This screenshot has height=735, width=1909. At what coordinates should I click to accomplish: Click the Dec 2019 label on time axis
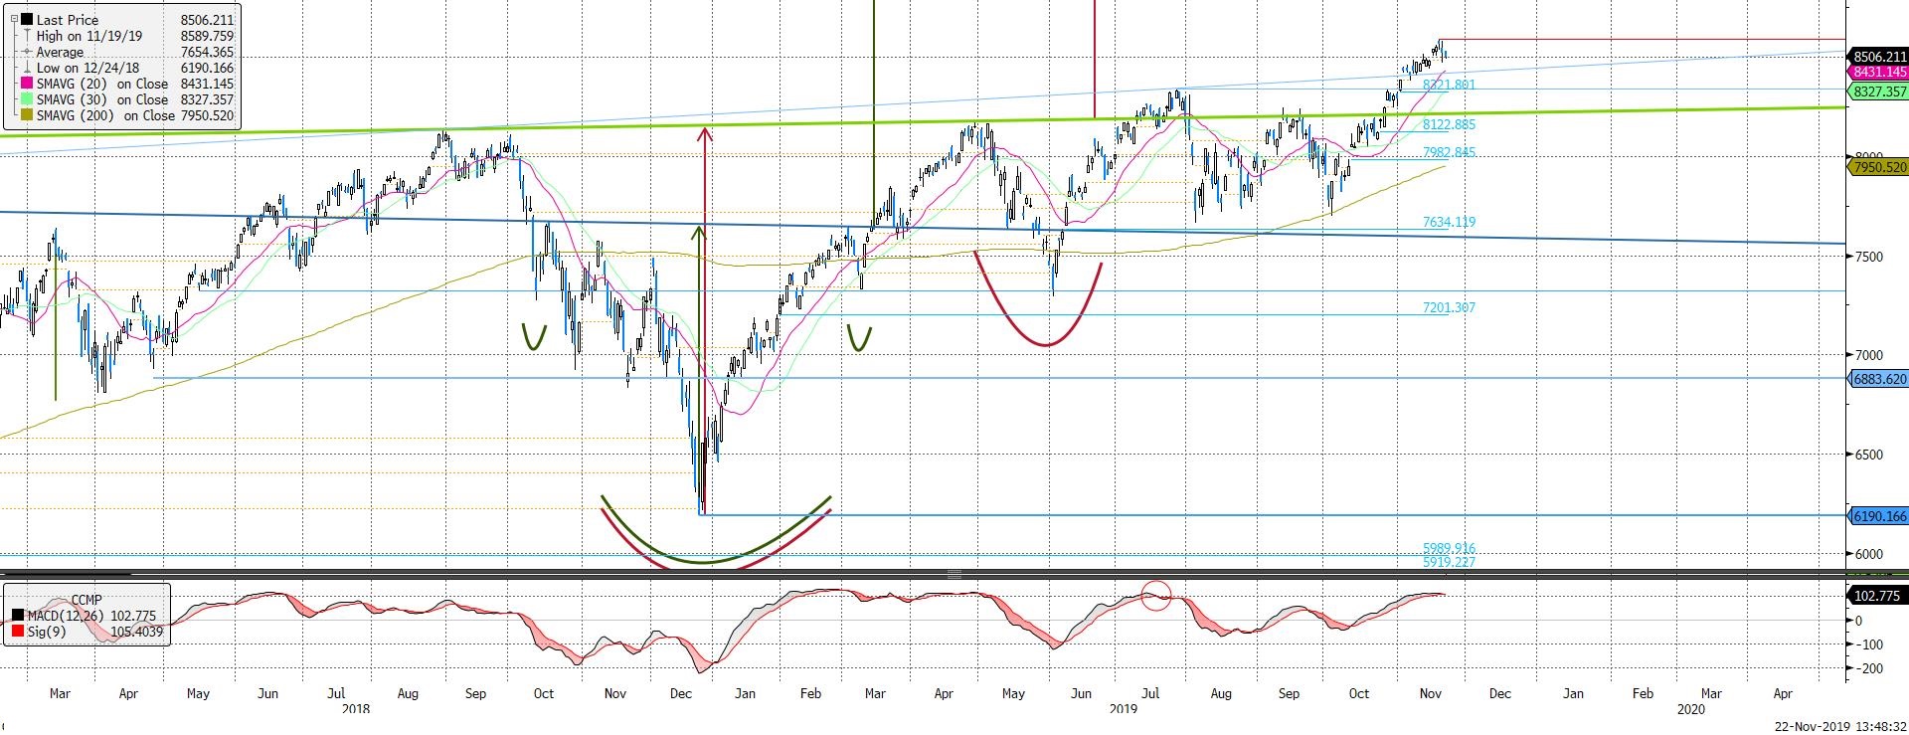coord(1498,693)
